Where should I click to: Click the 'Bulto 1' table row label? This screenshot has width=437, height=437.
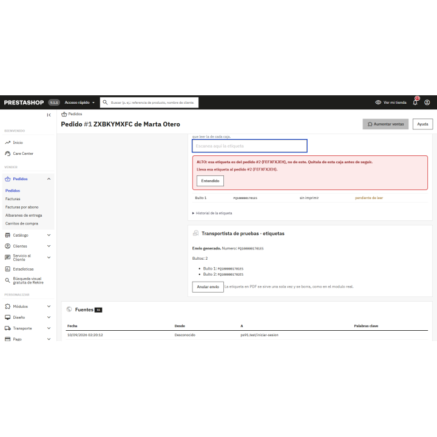click(x=201, y=198)
